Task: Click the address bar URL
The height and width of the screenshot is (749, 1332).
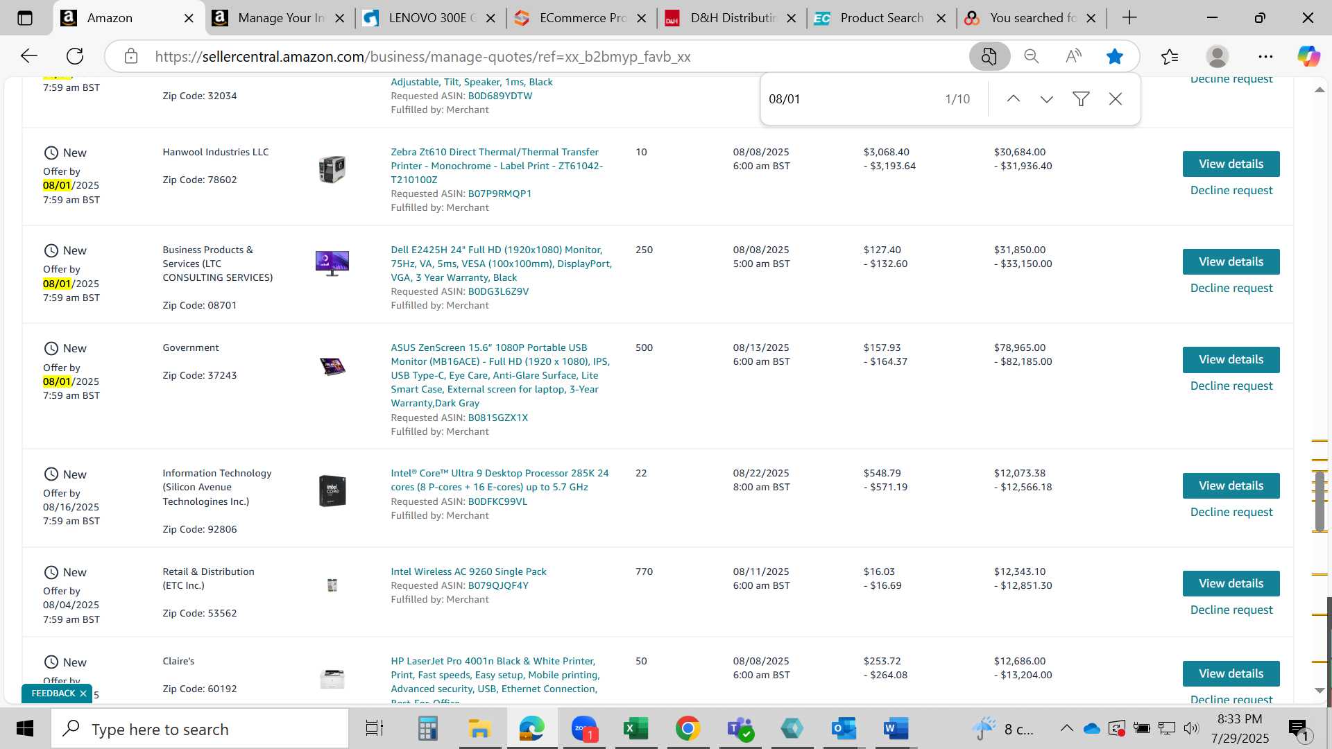Action: click(422, 57)
